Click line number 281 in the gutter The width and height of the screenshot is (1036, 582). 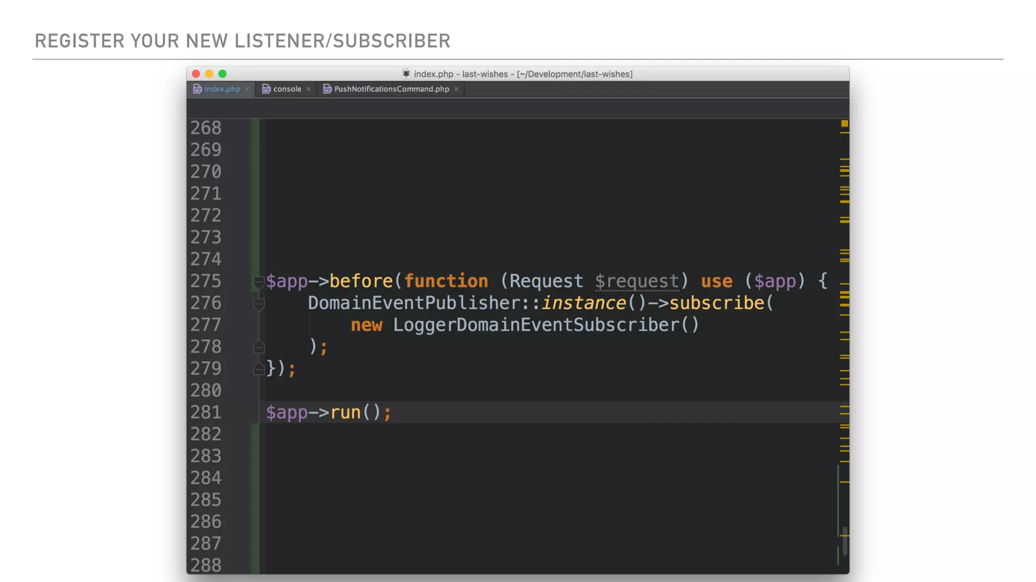tap(206, 412)
